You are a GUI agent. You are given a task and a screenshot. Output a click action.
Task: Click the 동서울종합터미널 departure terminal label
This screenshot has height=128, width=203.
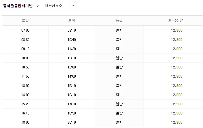tap(18, 6)
